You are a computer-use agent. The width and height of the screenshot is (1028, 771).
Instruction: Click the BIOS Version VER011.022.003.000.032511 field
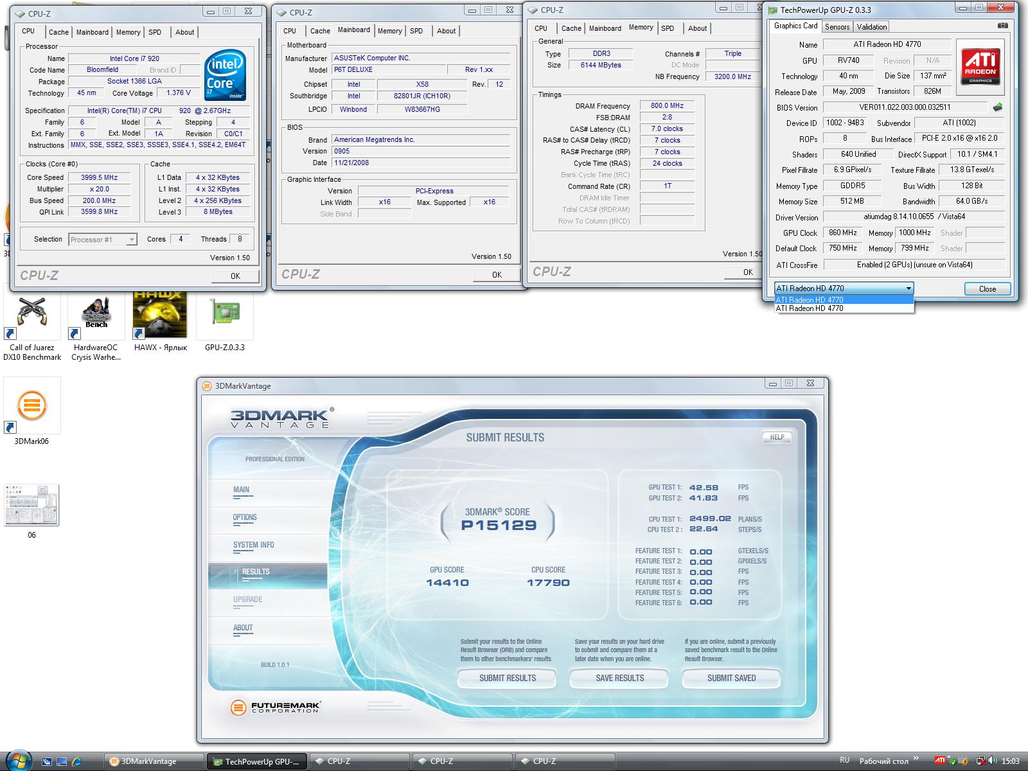tap(905, 107)
